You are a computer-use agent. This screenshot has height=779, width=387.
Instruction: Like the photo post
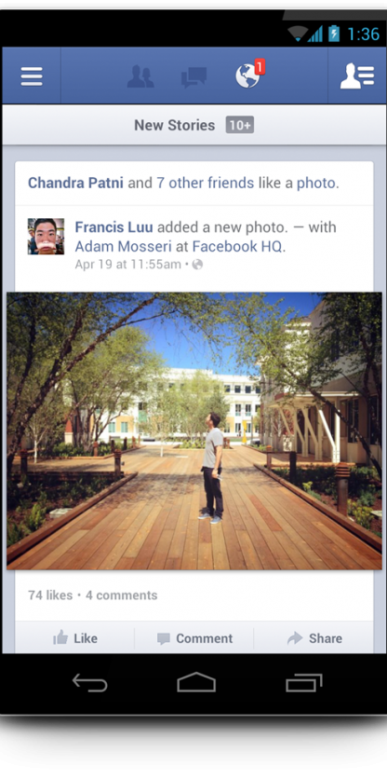tap(75, 638)
